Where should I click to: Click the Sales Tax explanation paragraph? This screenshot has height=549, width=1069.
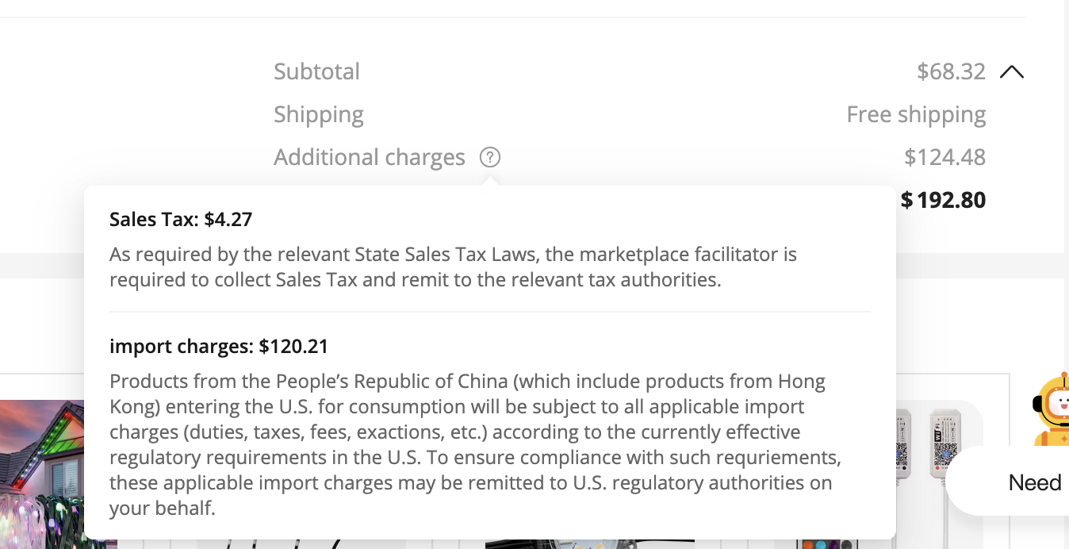(453, 267)
